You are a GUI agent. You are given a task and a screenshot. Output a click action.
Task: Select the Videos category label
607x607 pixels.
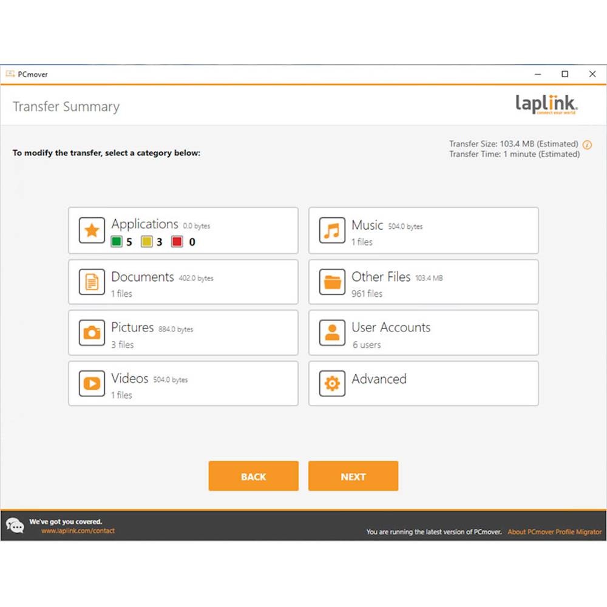tap(130, 378)
